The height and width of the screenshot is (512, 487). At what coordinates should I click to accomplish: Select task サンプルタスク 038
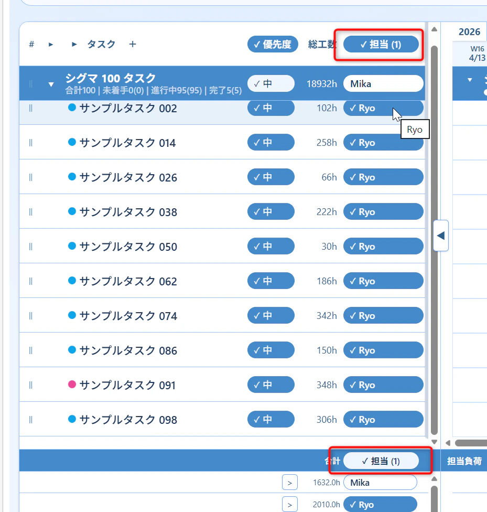pyautogui.click(x=128, y=212)
